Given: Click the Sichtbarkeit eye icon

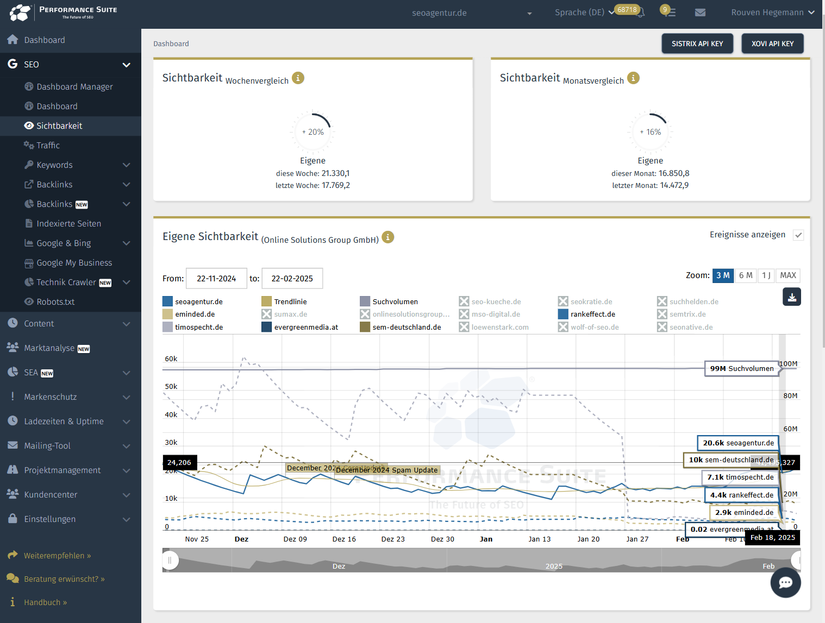Looking at the screenshot, I should [29, 125].
